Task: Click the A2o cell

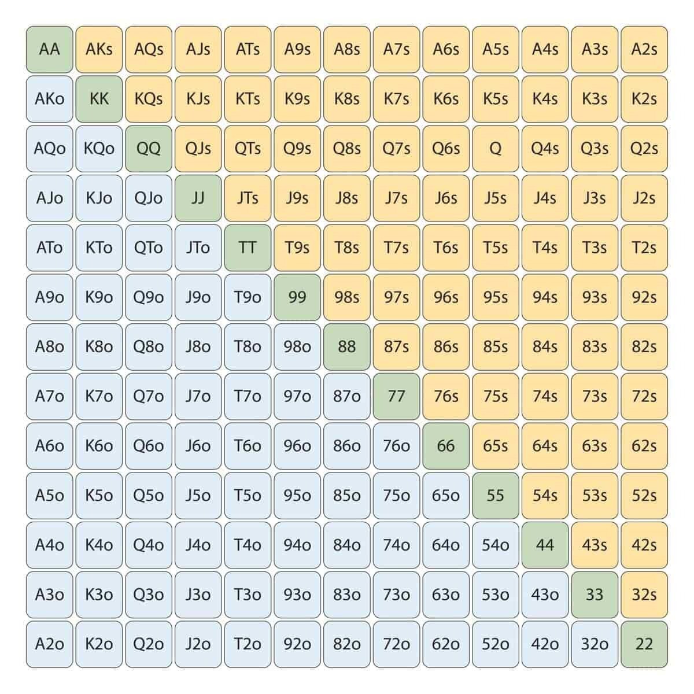Action: [50, 644]
